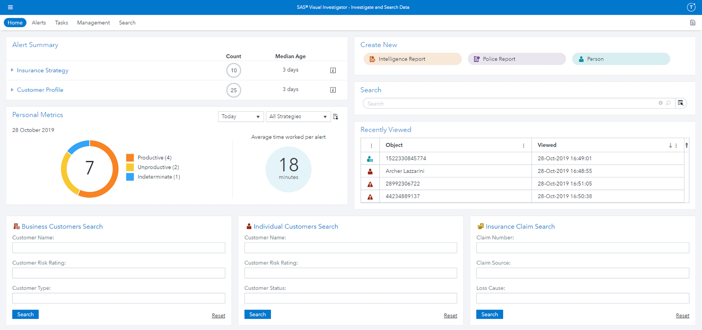The height and width of the screenshot is (330, 702).
Task: Open the advanced search icon beside the search box
Action: [x=681, y=103]
